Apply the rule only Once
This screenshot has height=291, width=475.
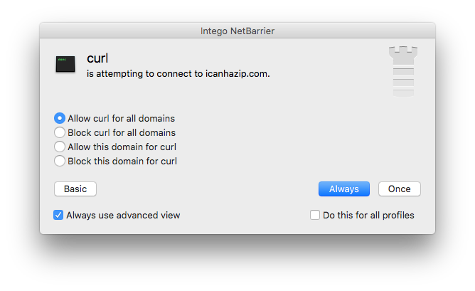pyautogui.click(x=399, y=189)
